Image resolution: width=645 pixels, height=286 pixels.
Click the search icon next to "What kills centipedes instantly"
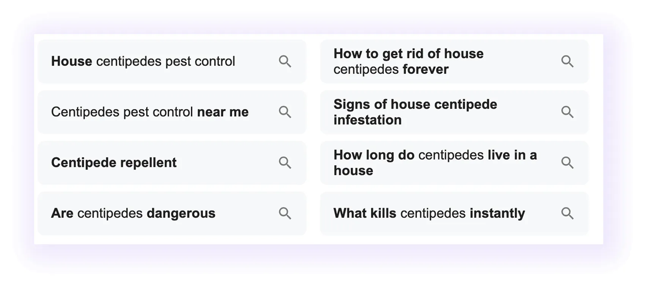click(x=568, y=213)
